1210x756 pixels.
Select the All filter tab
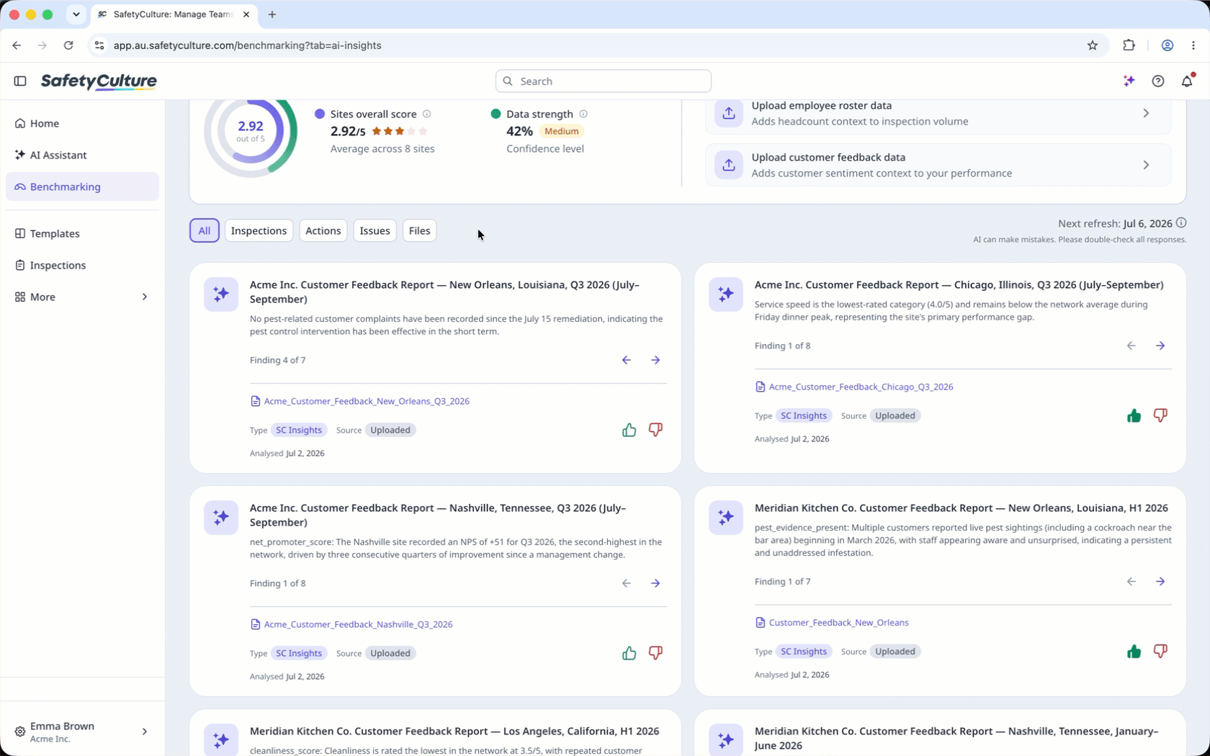[x=205, y=230]
